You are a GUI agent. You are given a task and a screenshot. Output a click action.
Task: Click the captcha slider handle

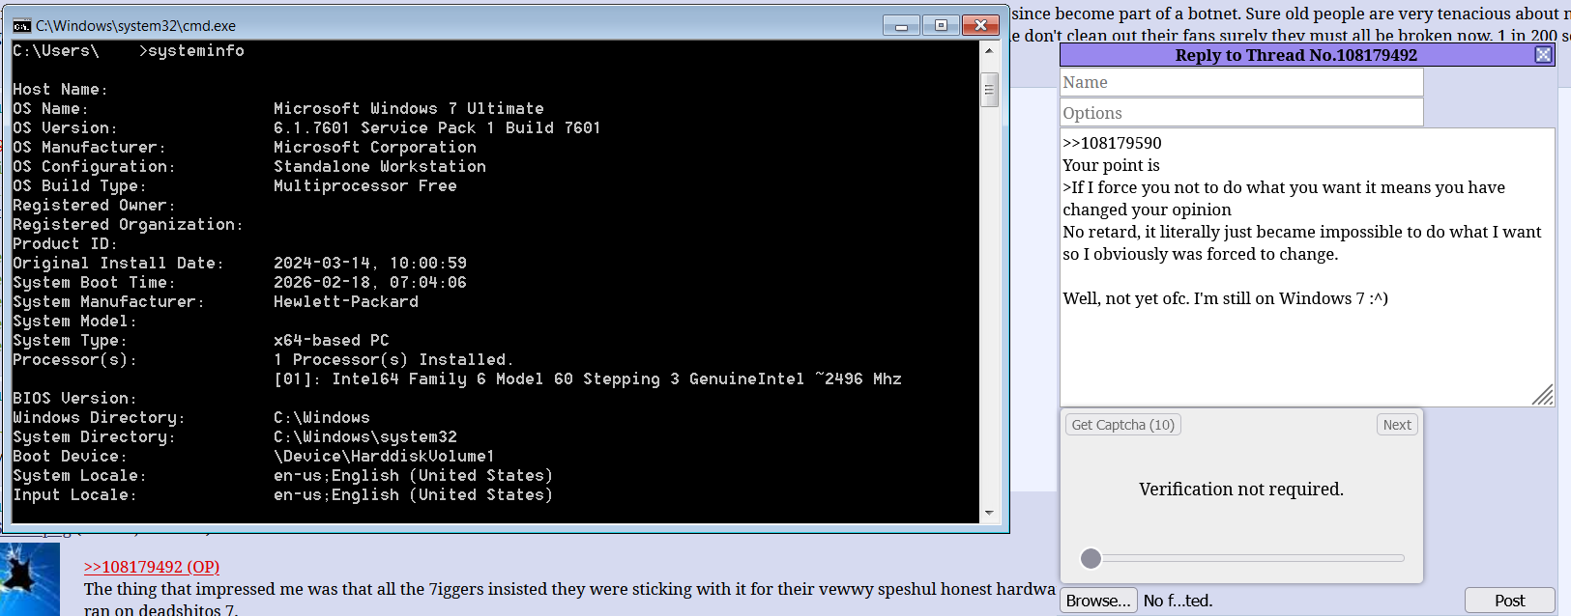(x=1091, y=558)
